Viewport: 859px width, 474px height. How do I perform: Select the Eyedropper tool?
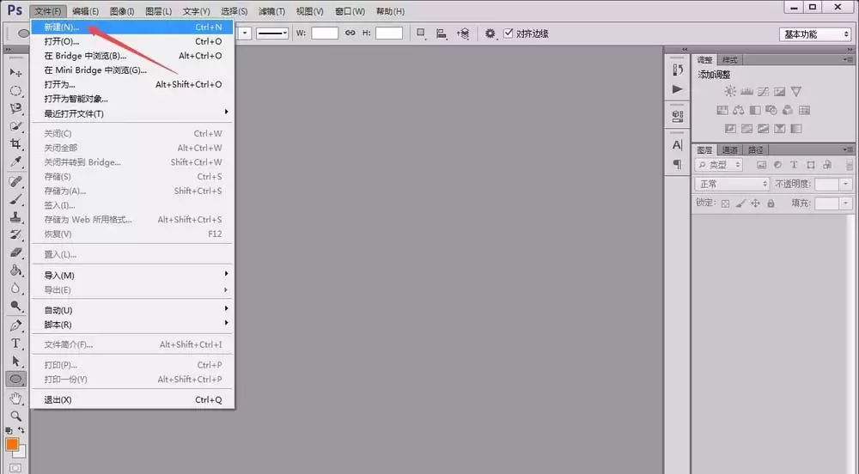(15, 162)
